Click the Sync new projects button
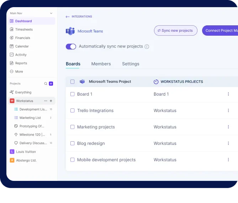Image resolution: width=238 pixels, height=203 pixels. click(175, 31)
